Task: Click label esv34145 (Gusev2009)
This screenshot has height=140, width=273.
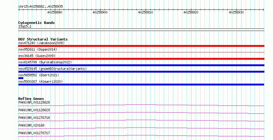Action: (x=37, y=56)
